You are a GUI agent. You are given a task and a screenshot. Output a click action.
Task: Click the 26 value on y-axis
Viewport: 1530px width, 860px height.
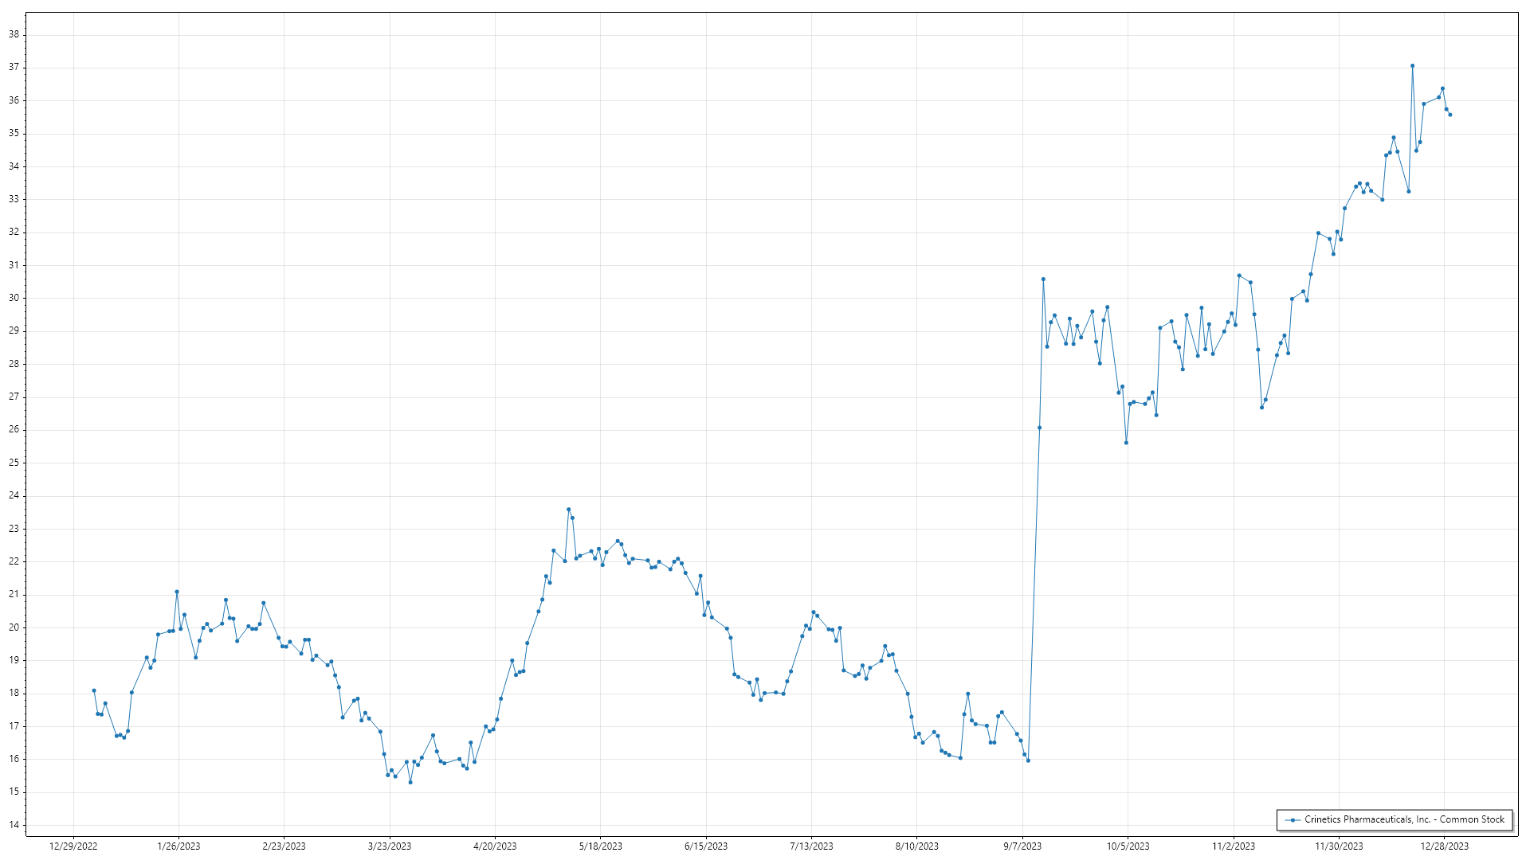(x=14, y=430)
